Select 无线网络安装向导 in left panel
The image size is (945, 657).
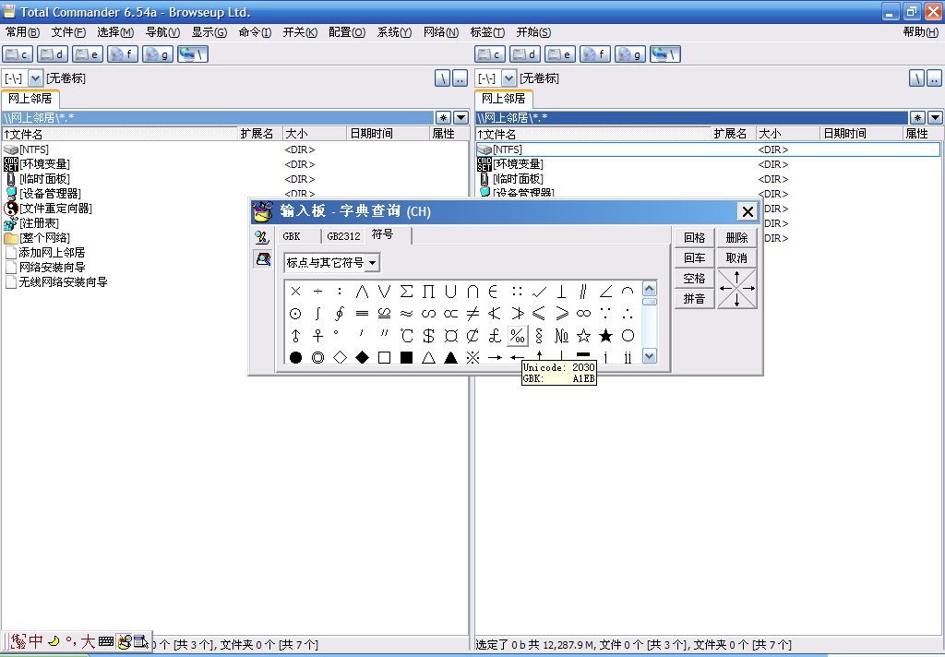coord(63,282)
